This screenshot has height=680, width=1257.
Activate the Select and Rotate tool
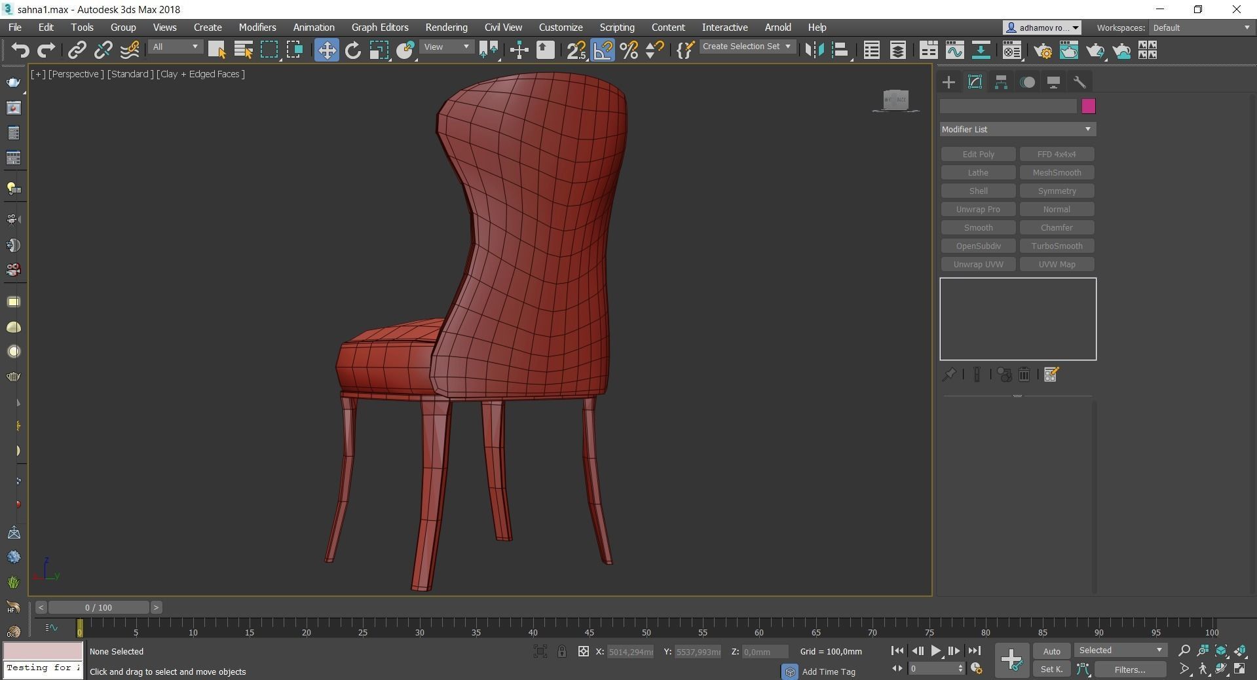[353, 50]
